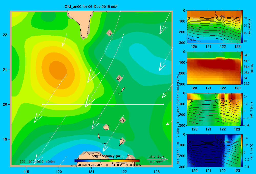Image resolution: width=256 pixels, height=174 pixels.
Task: Click the map title 'OM_an00 for 06-Dec-2019 00Z'
Action: click(x=91, y=7)
